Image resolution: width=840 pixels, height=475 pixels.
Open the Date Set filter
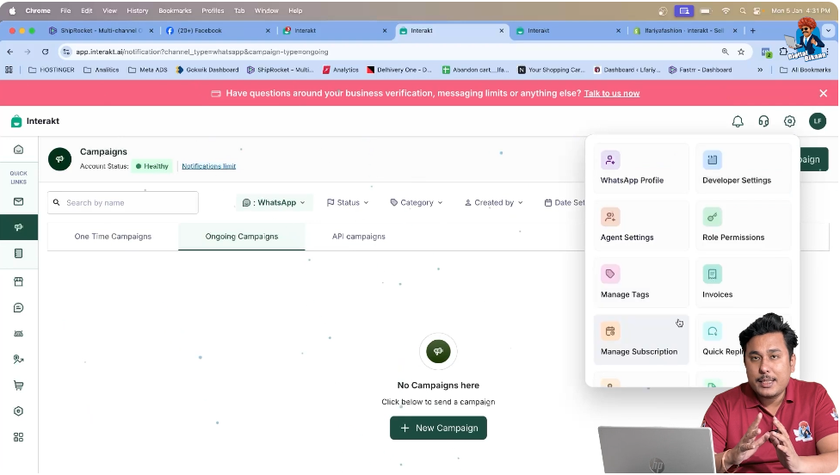pos(565,202)
